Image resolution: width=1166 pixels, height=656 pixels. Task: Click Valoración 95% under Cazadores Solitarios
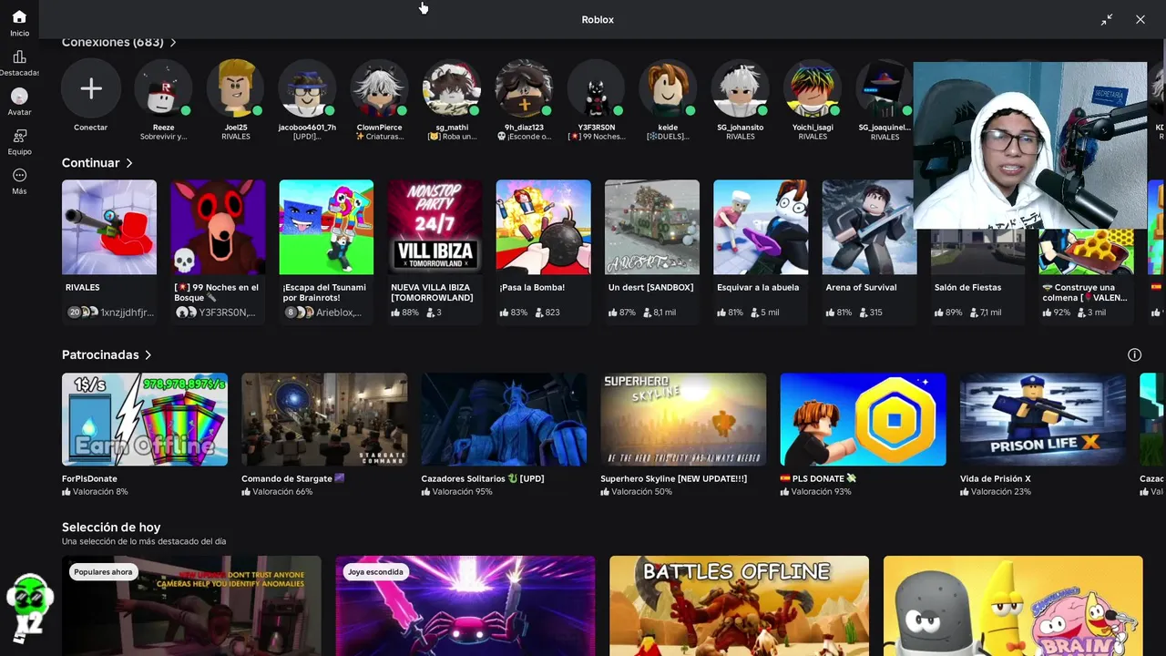coord(463,492)
